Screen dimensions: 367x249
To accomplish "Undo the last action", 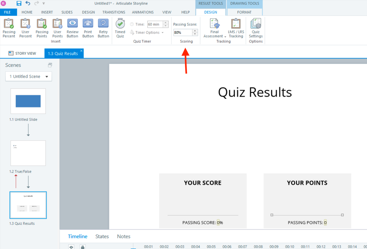I will click(28, 3).
